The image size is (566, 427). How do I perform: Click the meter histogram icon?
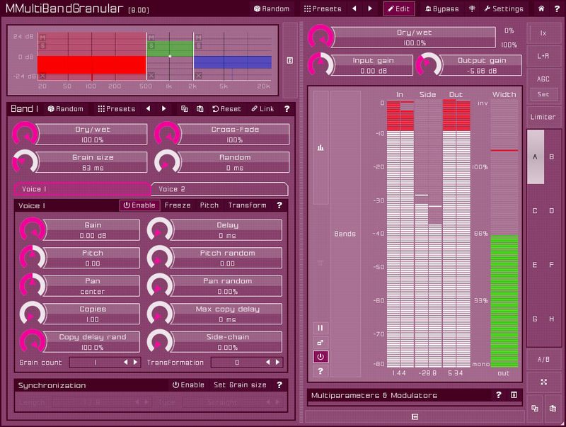pos(320,147)
